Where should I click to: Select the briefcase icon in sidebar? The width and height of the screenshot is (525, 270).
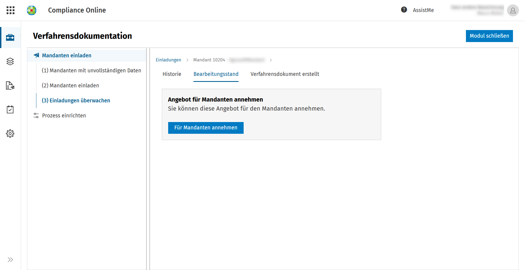coord(10,37)
